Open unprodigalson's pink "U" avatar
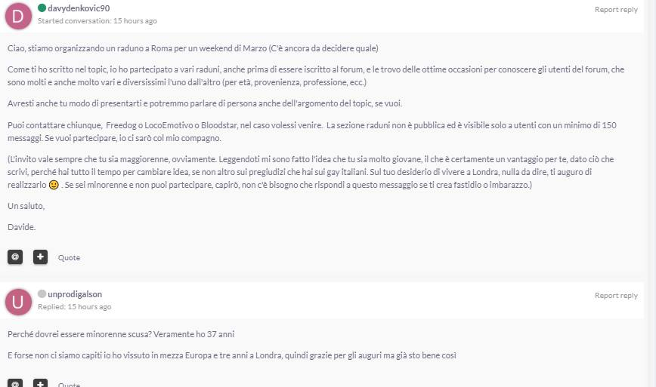The height and width of the screenshot is (387, 656). click(x=19, y=301)
